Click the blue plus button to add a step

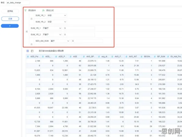[10, 26]
